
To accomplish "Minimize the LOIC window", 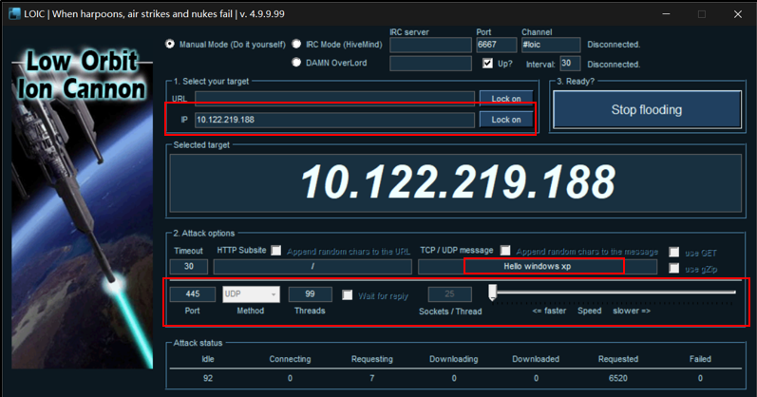I will point(666,13).
